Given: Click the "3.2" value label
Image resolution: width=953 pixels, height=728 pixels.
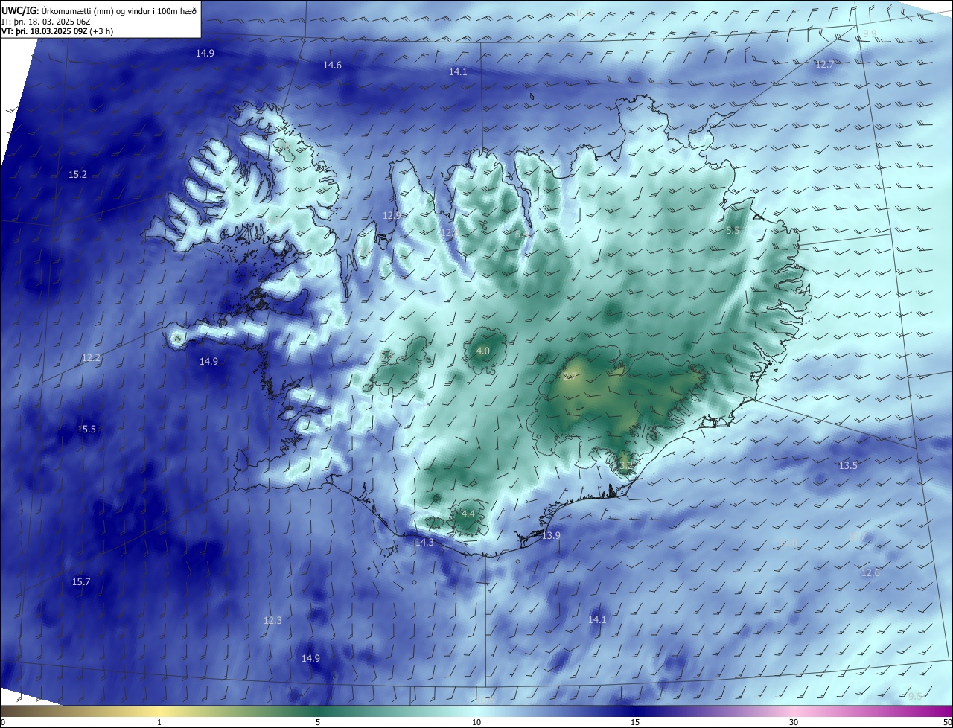Looking at the screenshot, I should tap(626, 466).
